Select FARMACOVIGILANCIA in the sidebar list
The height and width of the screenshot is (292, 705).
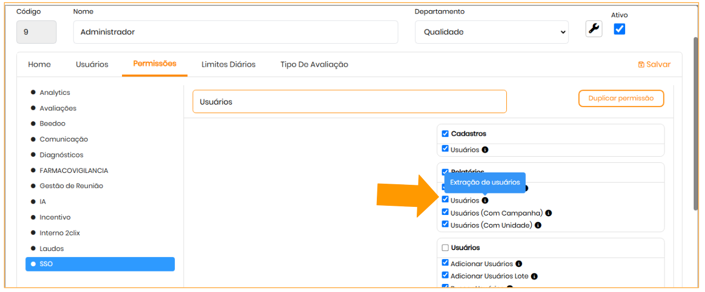tap(73, 171)
